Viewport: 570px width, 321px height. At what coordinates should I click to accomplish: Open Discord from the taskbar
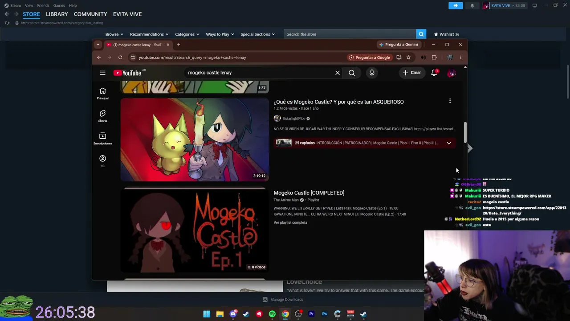233,314
